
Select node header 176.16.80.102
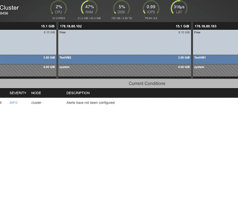tap(124, 26)
